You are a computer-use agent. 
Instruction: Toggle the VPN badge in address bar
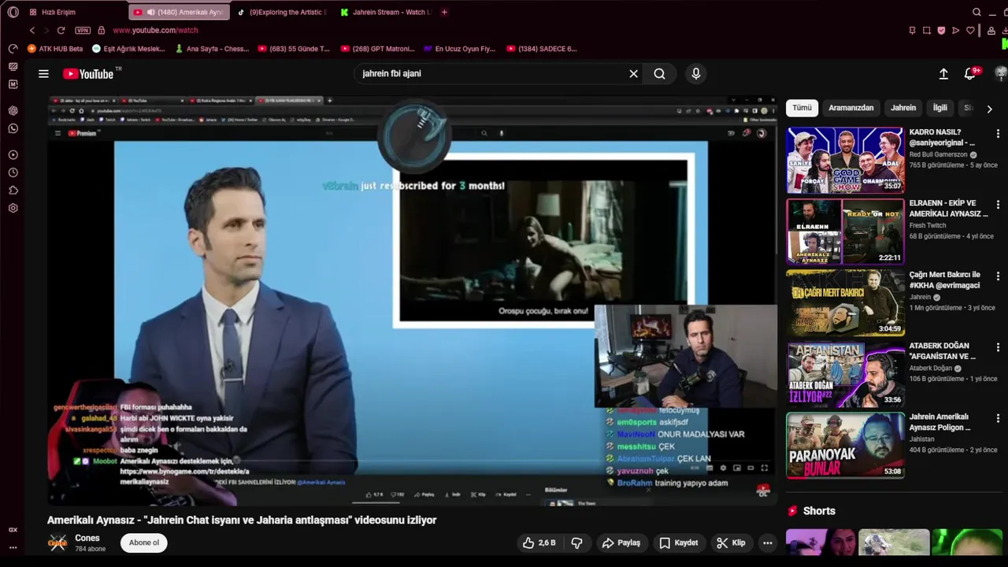coord(83,30)
